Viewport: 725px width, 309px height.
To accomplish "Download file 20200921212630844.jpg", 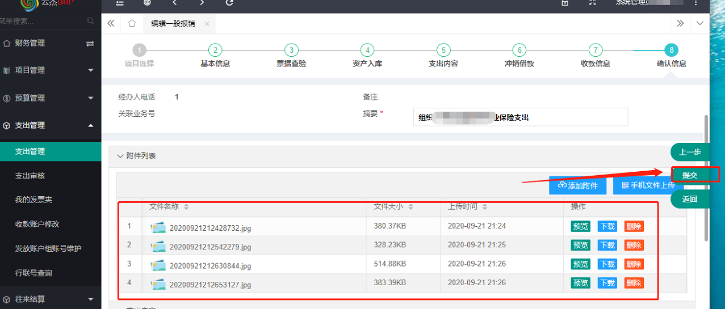I will 607,264.
